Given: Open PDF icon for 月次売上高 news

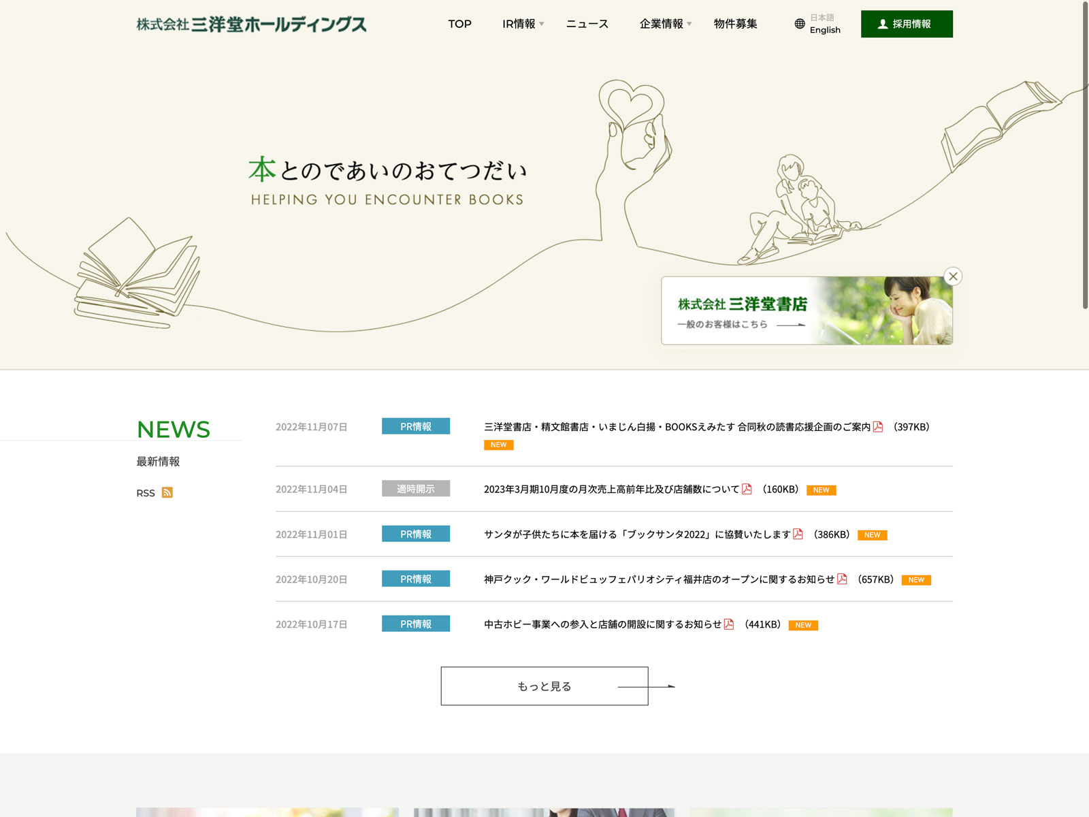Looking at the screenshot, I should [x=747, y=489].
